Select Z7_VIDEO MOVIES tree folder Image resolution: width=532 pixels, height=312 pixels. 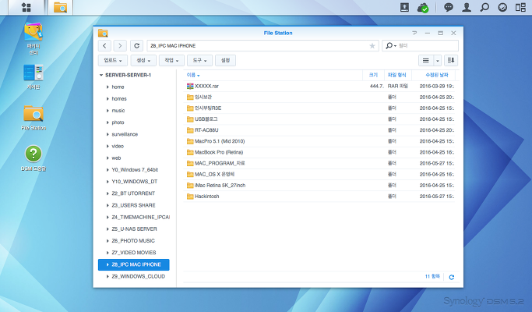(x=134, y=253)
